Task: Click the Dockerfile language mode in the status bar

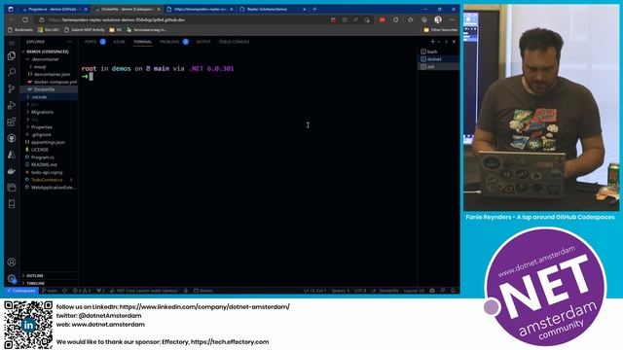Action: click(x=388, y=291)
